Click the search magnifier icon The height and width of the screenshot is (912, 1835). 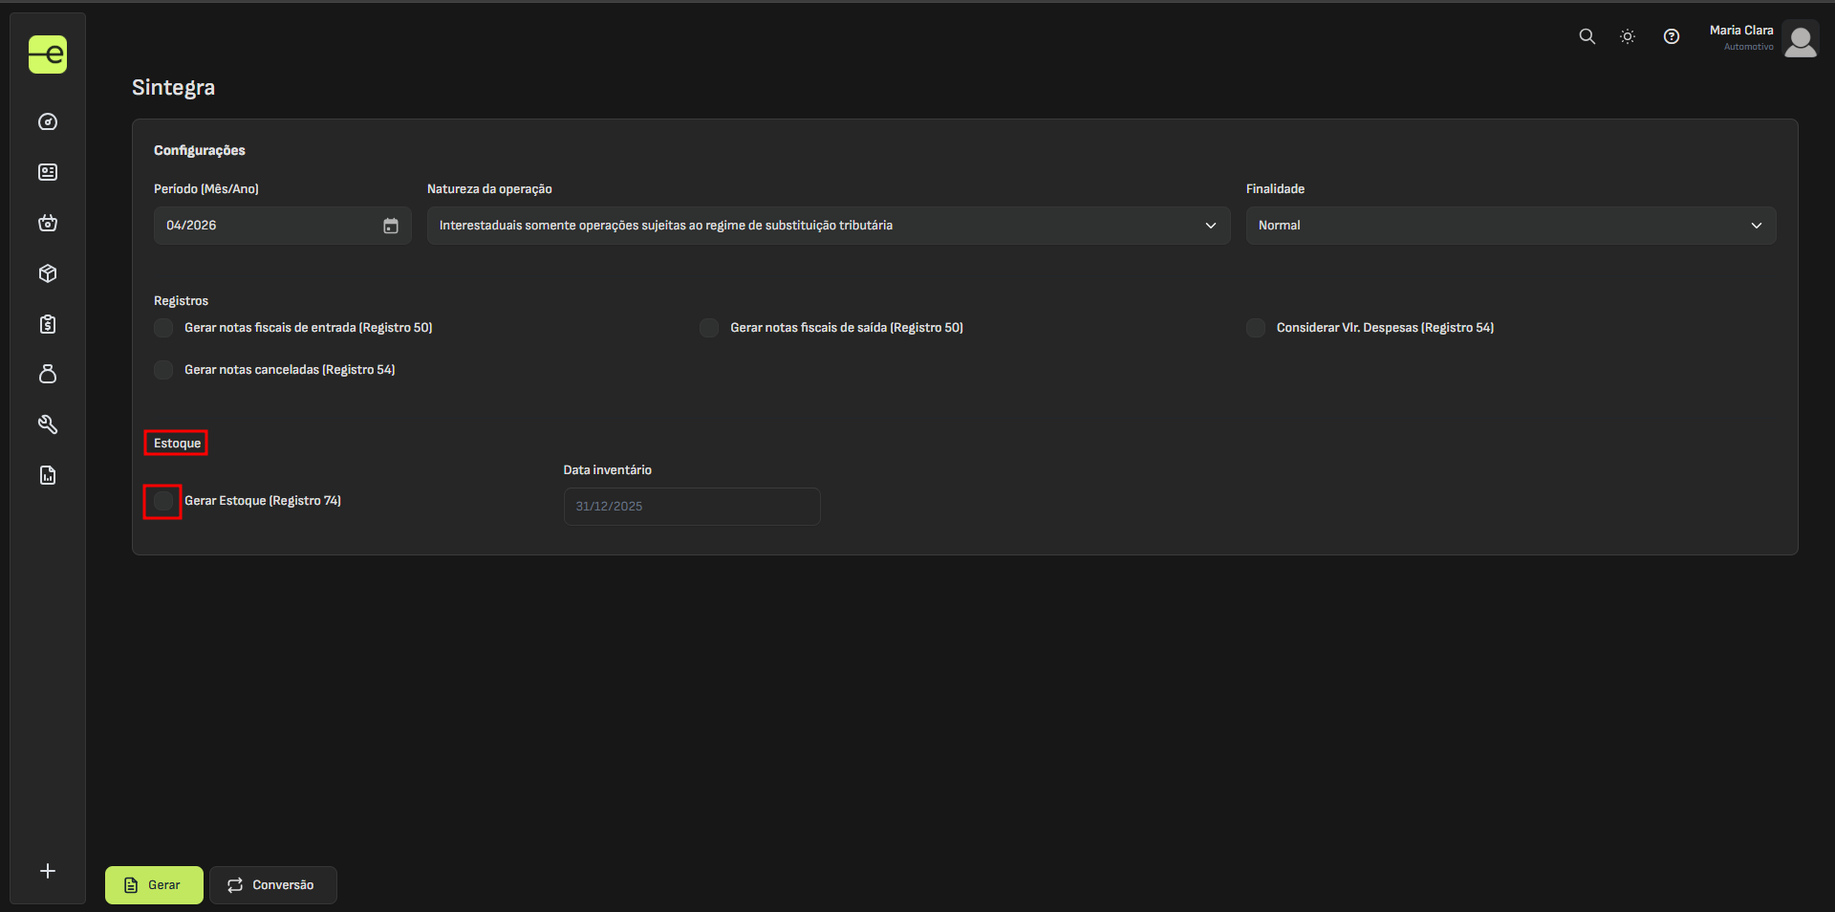(1587, 36)
